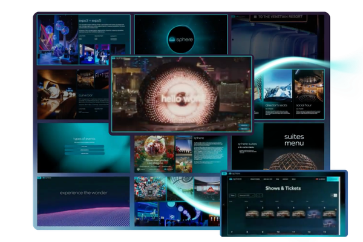This screenshot has width=363, height=242.
Task: Click the lower small button in the hello world panel corner
Action: tap(244, 129)
